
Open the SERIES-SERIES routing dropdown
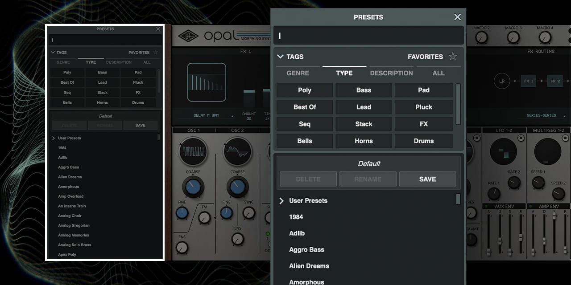[544, 115]
